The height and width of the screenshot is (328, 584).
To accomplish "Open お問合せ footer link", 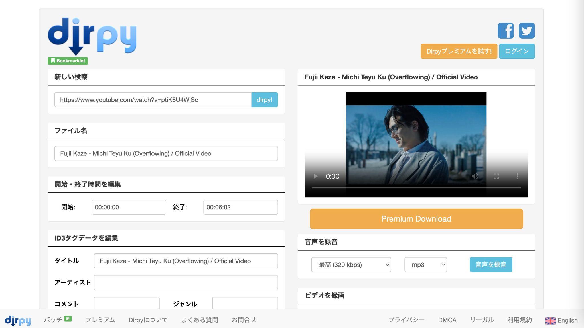I will 244,320.
